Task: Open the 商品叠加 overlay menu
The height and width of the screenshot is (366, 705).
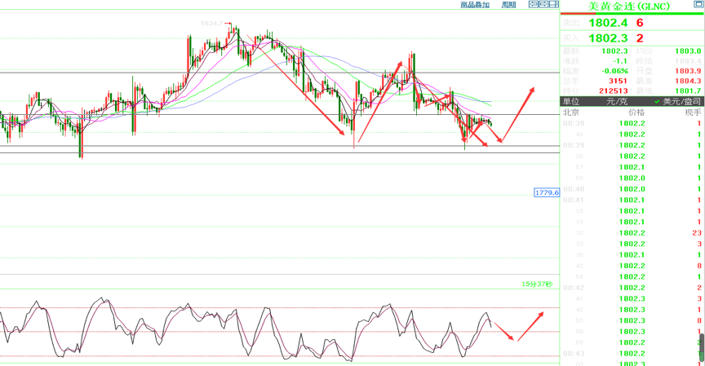Action: 475,5
